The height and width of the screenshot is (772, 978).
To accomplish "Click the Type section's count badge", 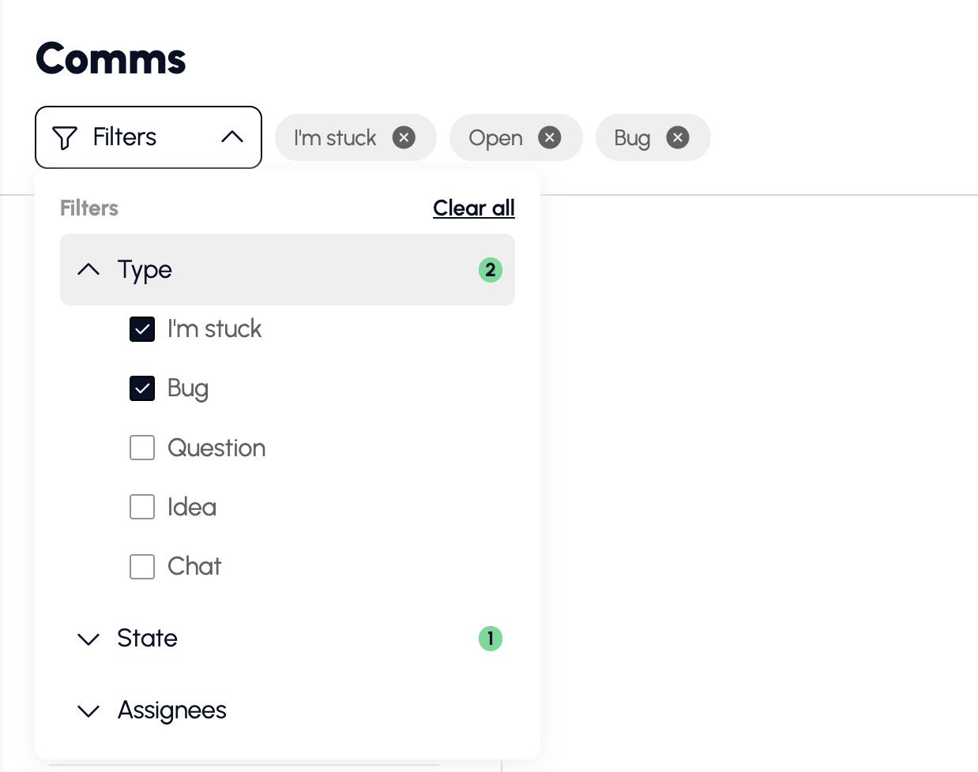I will [490, 270].
